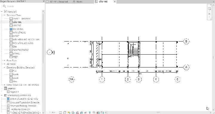This screenshot has width=215, height=114.
Task: Click the Views (all) node icon
Action: 5,12
